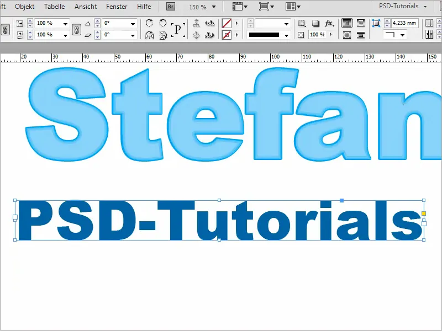Screen dimensions: 442x331
Task: Select the PSD-Tutorials text frame
Action: (x=219, y=220)
